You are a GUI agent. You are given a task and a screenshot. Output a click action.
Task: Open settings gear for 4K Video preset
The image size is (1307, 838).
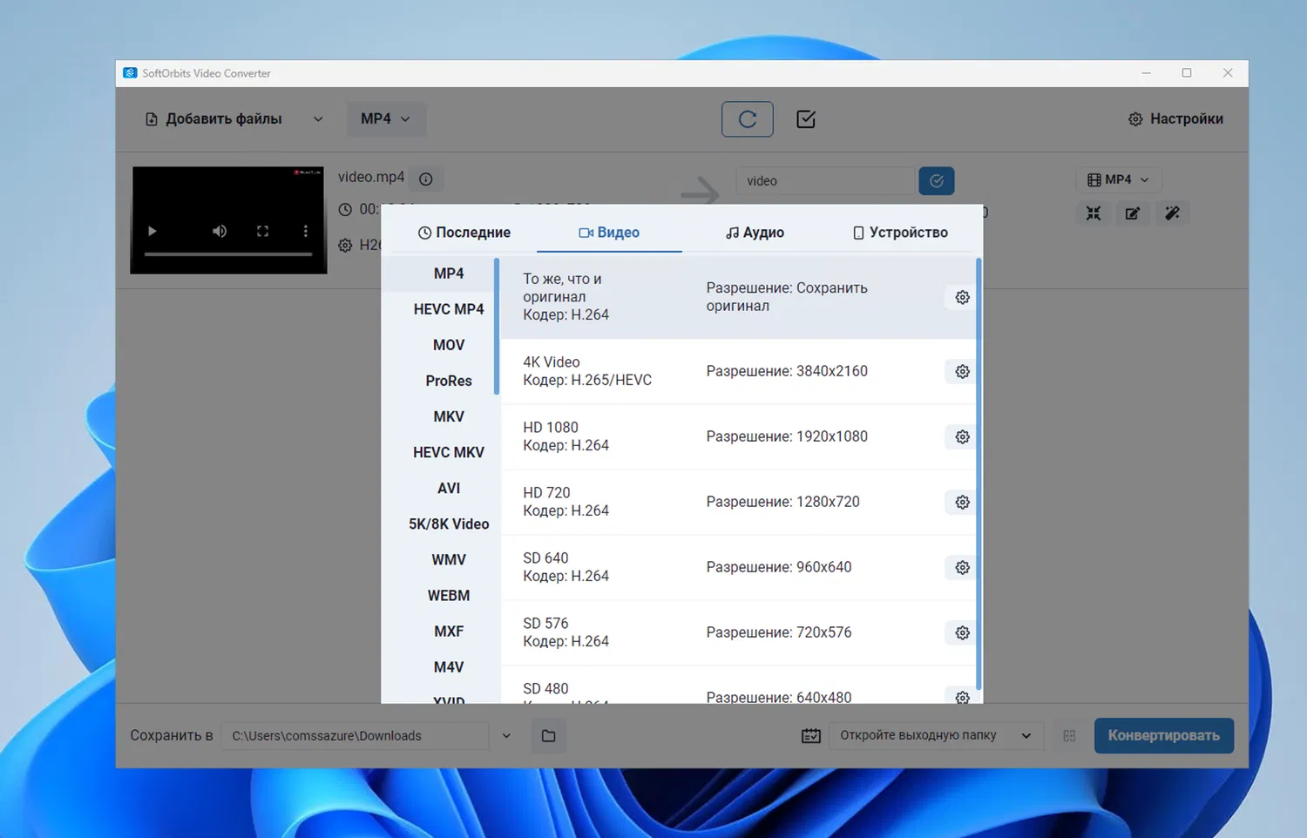pos(962,371)
